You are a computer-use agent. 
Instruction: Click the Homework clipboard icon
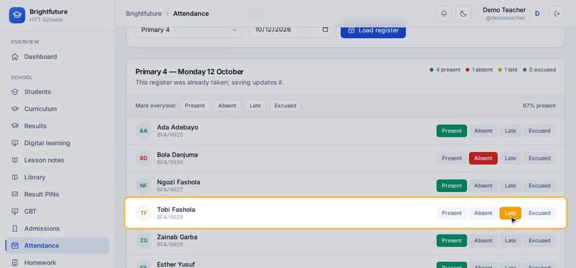click(14, 263)
